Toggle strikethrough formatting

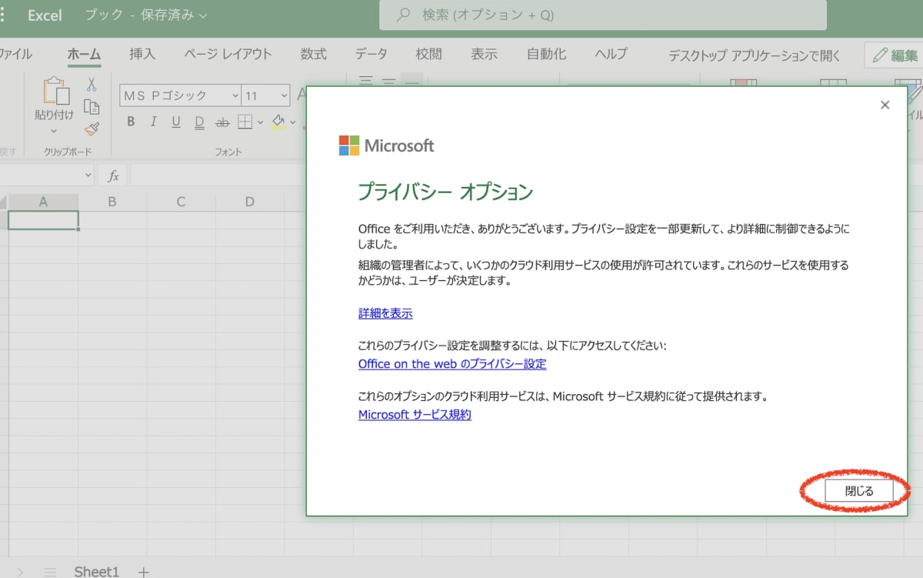pos(222,122)
